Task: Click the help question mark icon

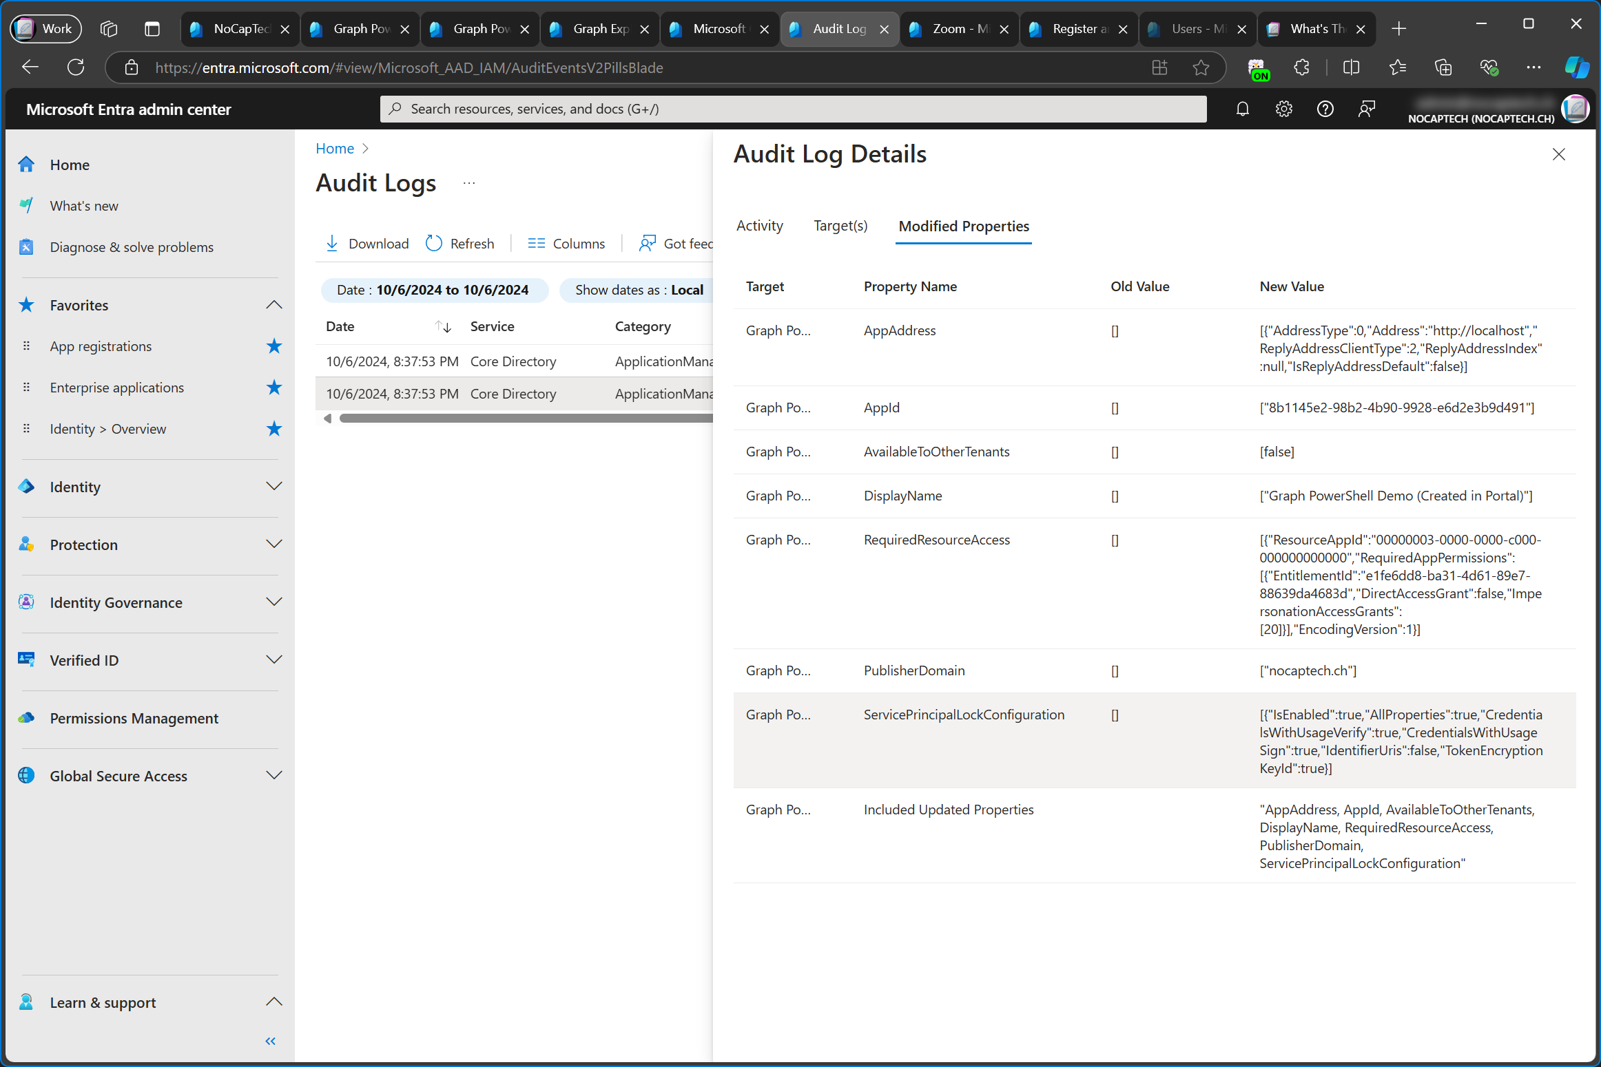Action: coord(1325,108)
